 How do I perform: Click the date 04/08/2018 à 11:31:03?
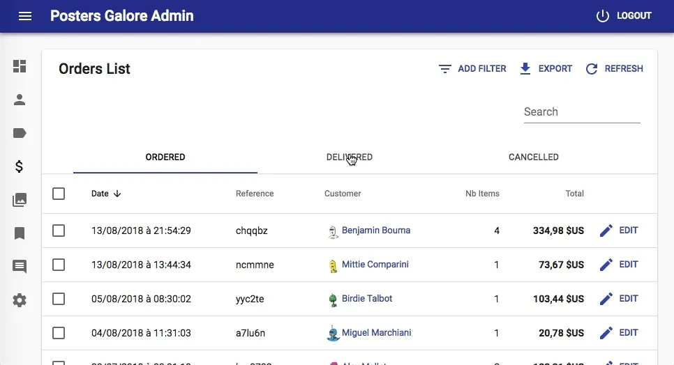pos(141,333)
